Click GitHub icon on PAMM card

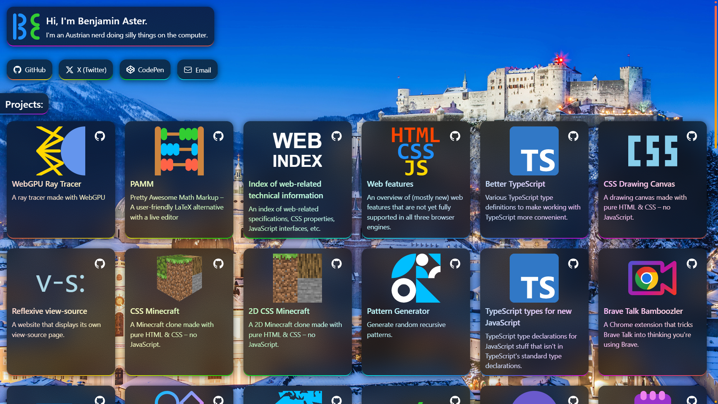click(x=218, y=136)
